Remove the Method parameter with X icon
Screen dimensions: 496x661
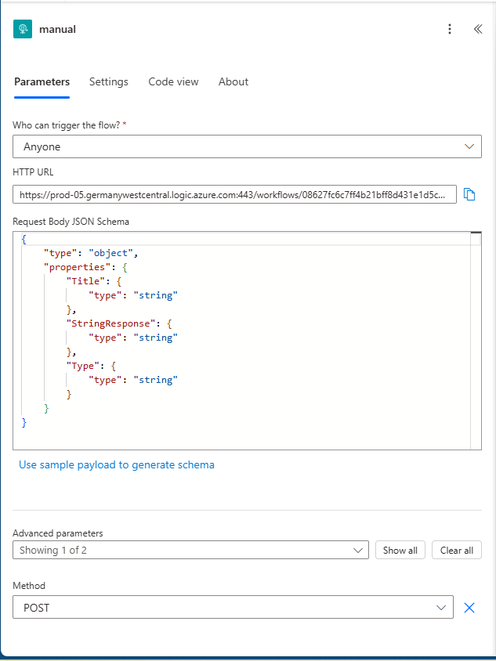(x=469, y=608)
